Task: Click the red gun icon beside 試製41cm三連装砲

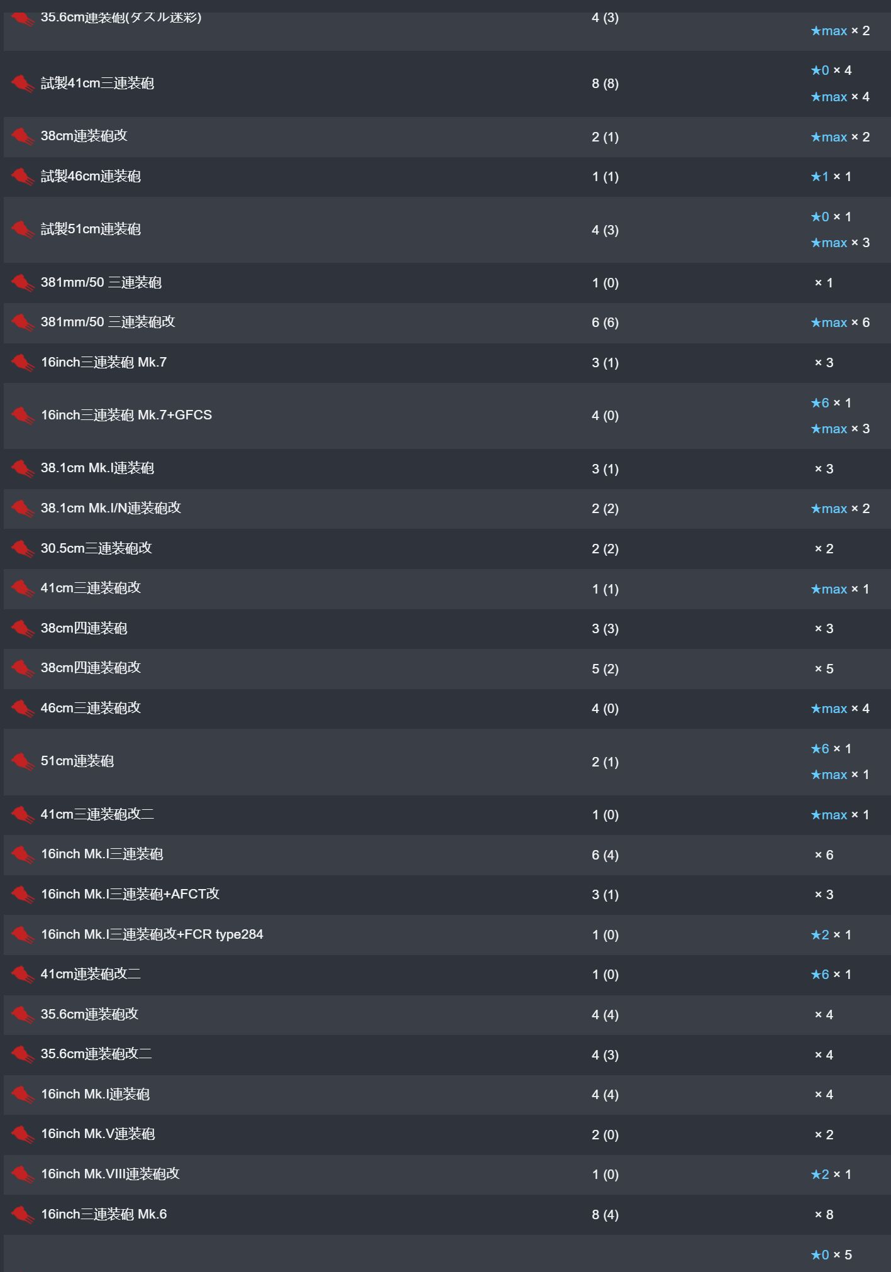Action: coord(23,84)
